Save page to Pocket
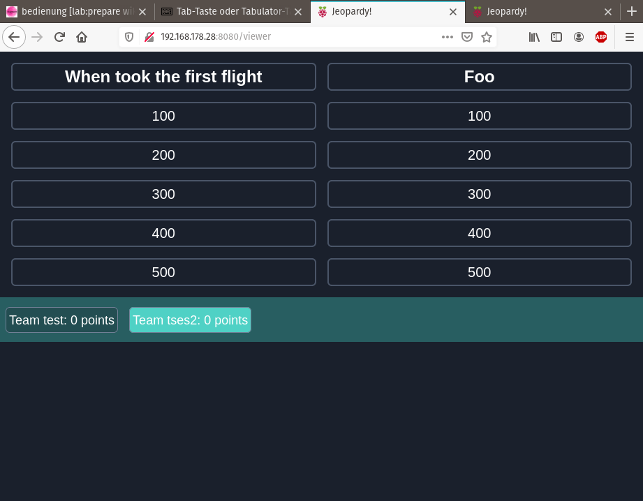 tap(467, 37)
